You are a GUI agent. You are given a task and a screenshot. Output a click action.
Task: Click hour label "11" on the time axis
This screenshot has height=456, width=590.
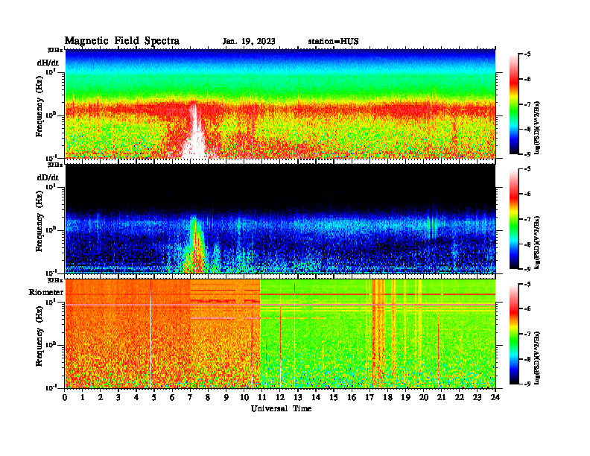pyautogui.click(x=262, y=397)
